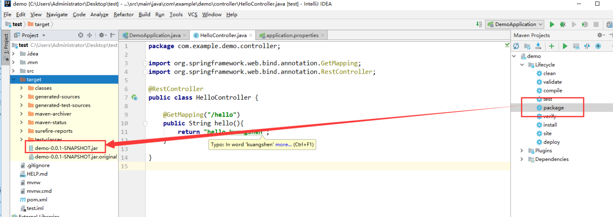Click green inspection checkmark in editor
This screenshot has height=217, width=613.
coord(507,45)
